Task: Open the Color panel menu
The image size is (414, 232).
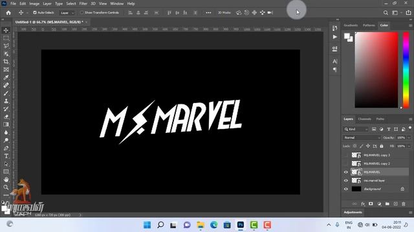Action: [x=410, y=26]
